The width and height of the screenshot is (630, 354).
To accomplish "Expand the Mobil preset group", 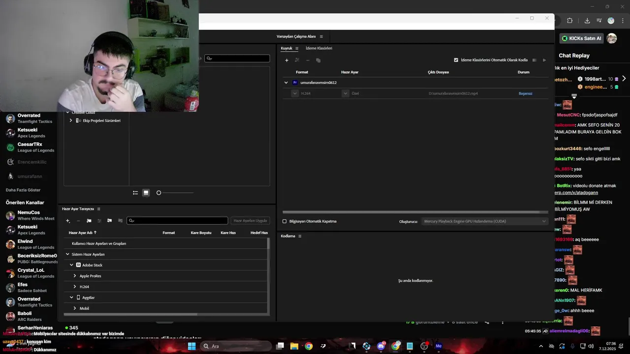I will pyautogui.click(x=75, y=308).
